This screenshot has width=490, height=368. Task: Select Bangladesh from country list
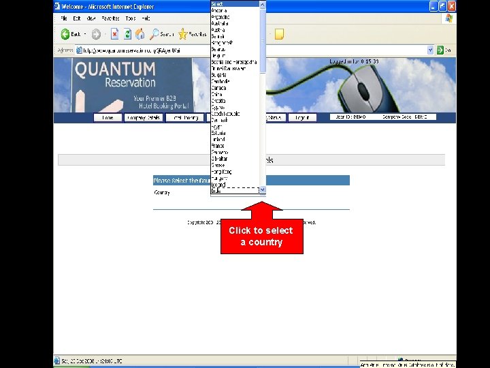point(235,42)
